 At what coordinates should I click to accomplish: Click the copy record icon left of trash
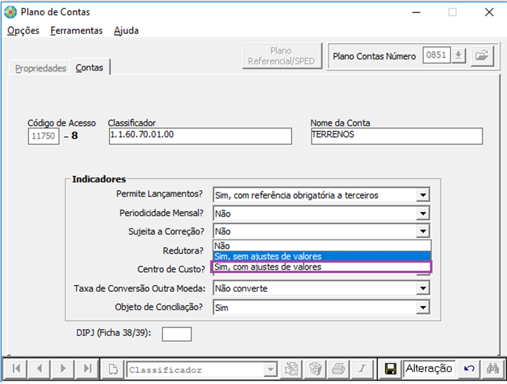click(x=291, y=369)
